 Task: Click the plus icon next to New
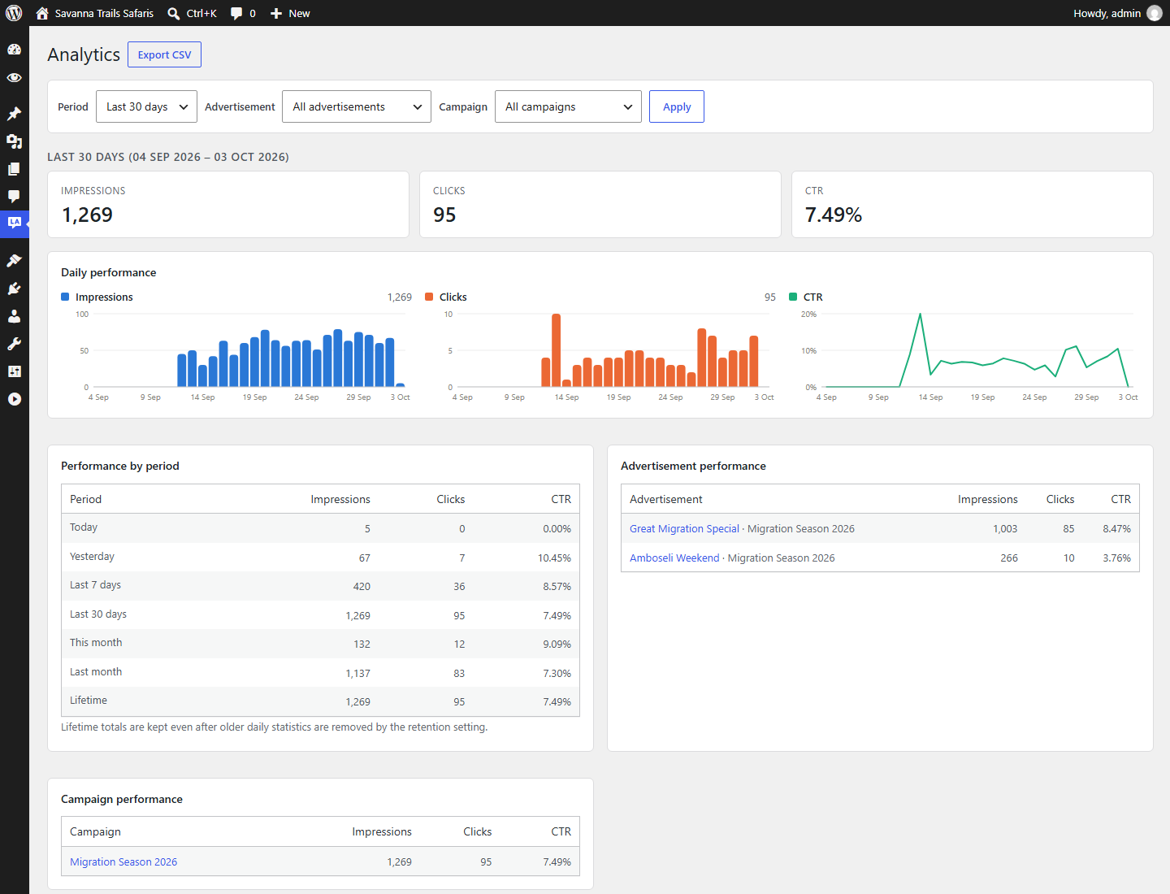click(276, 13)
